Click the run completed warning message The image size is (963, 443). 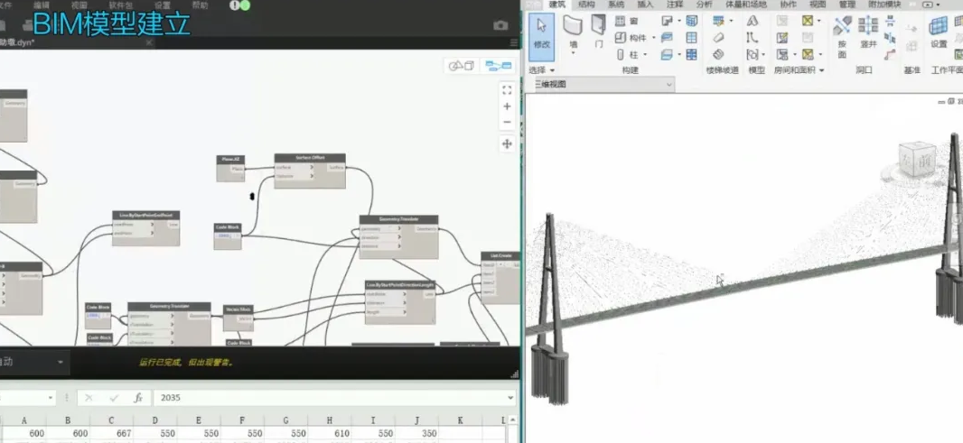[x=185, y=363]
